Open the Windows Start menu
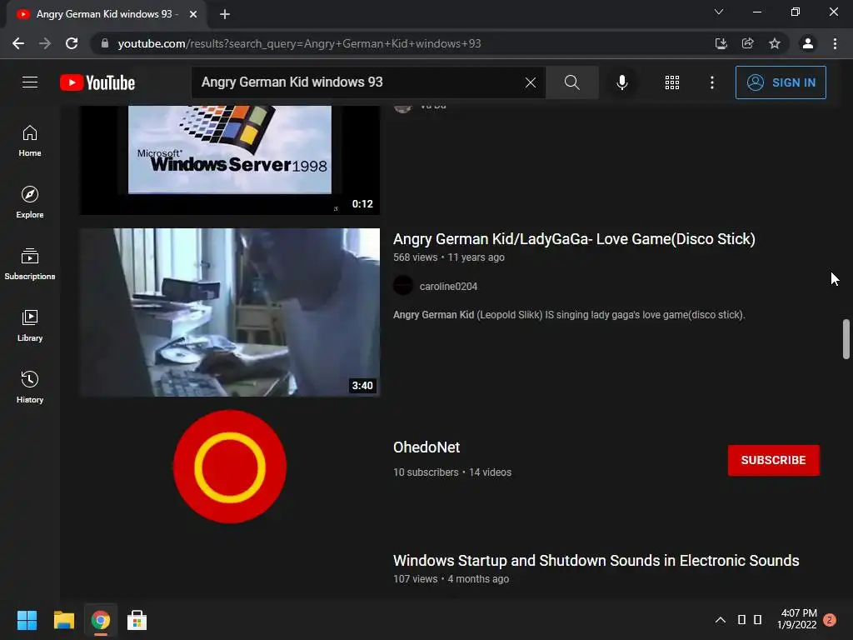This screenshot has height=640, width=853. coord(27,620)
